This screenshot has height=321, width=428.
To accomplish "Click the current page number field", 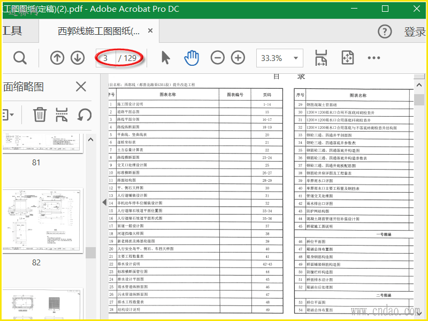I will pyautogui.click(x=105, y=58).
